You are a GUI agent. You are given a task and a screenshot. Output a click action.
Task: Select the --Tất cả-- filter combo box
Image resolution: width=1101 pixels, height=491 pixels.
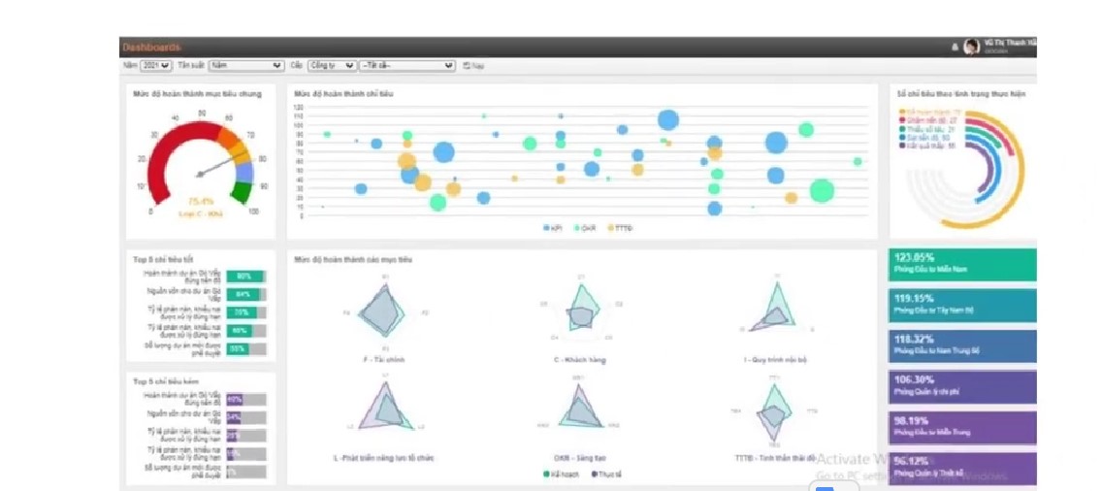[407, 66]
